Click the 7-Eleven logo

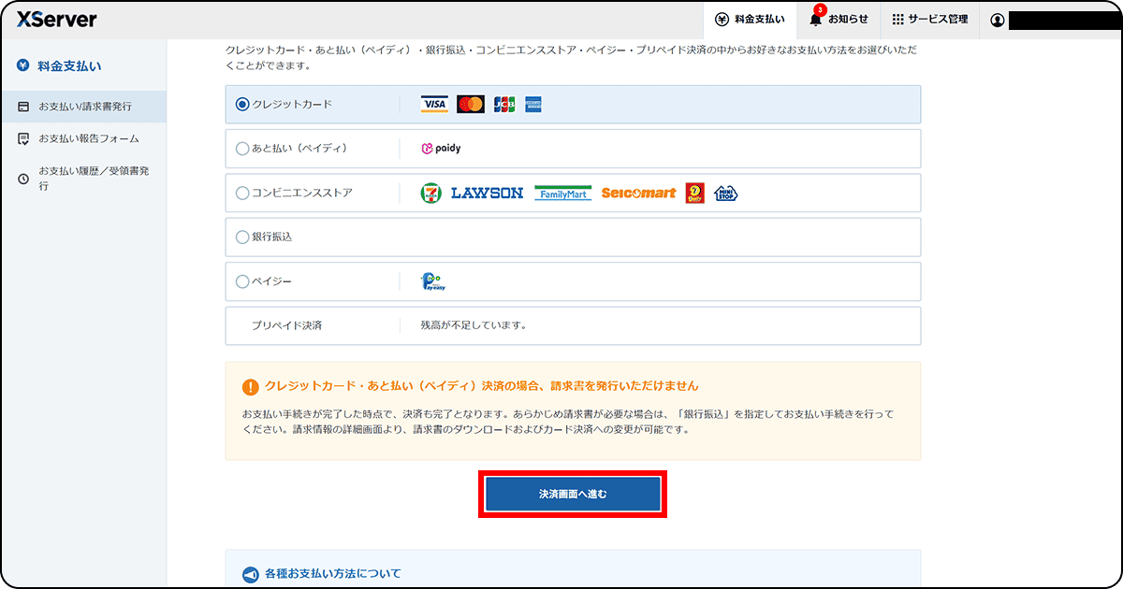[430, 194]
